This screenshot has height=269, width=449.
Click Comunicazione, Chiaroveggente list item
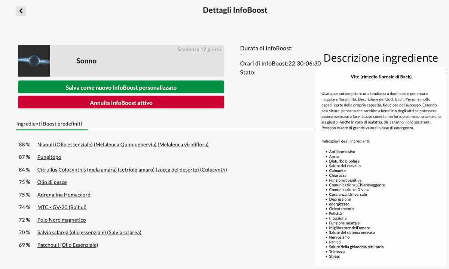coord(357,185)
